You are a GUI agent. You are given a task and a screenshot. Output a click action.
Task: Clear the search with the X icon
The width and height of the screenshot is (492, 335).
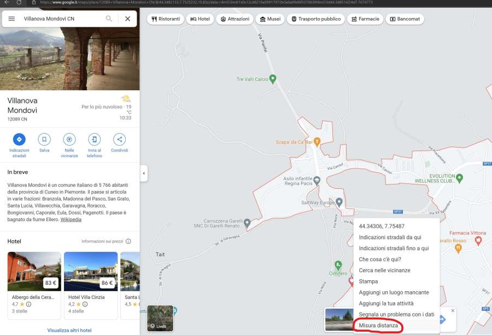(127, 19)
